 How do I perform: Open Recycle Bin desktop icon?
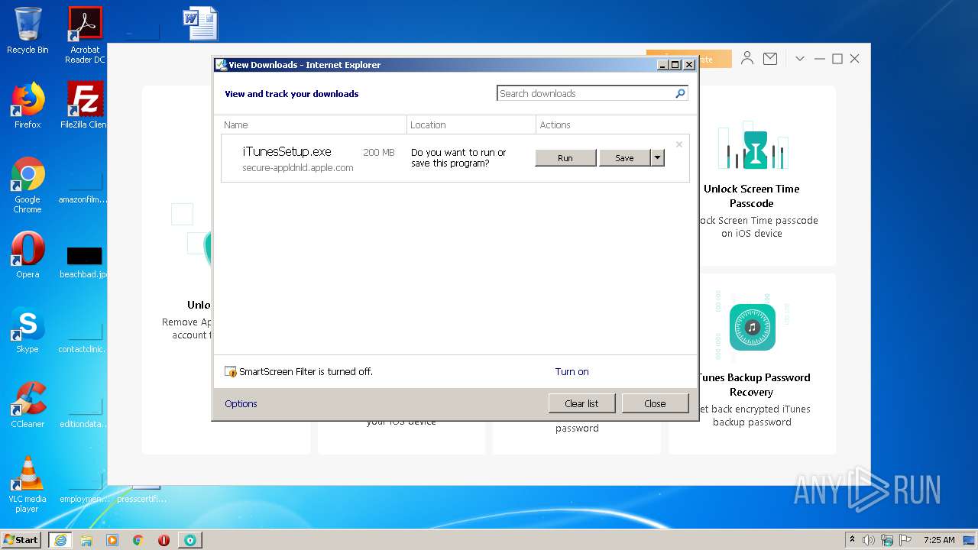coord(28,31)
